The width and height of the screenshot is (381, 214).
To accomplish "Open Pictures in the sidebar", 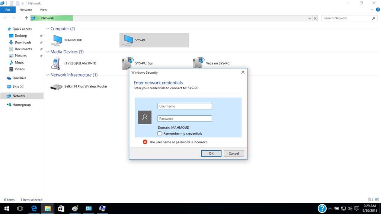I will tap(20, 56).
